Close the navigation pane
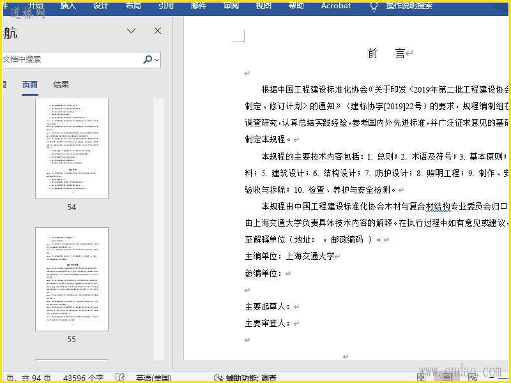 (158, 31)
